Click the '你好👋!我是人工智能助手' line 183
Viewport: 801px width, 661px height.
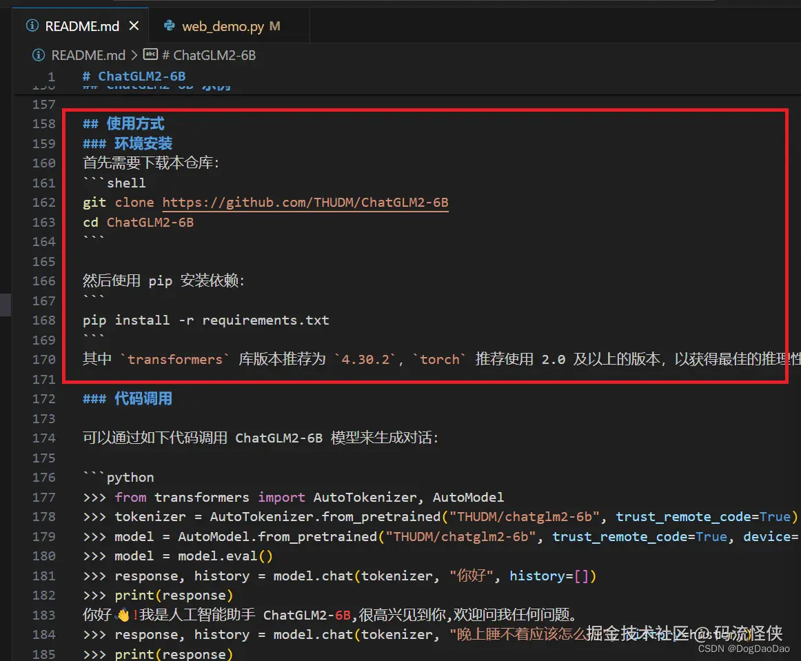(x=330, y=615)
